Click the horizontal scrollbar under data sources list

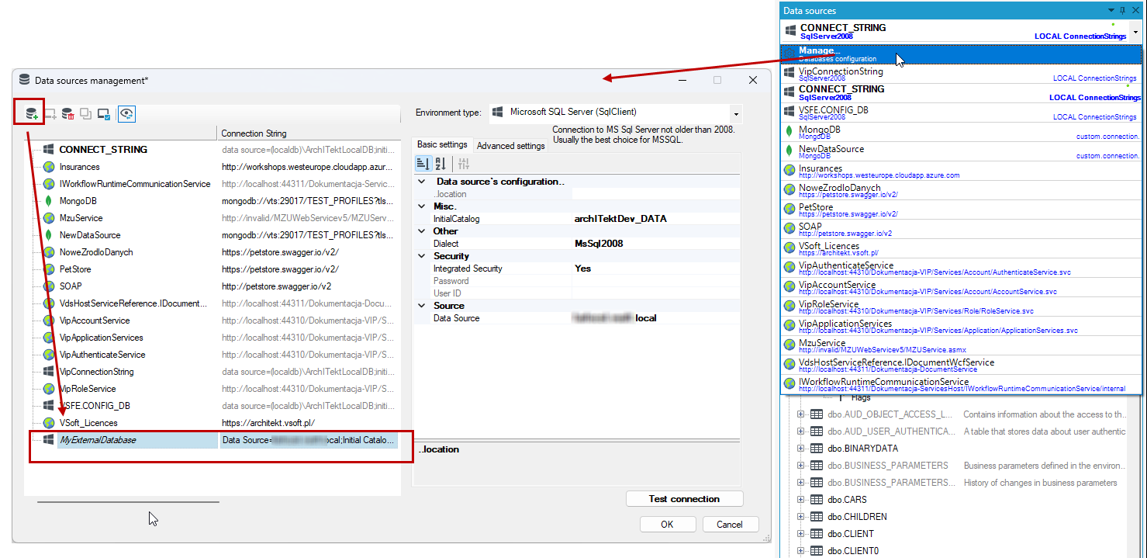[129, 502]
